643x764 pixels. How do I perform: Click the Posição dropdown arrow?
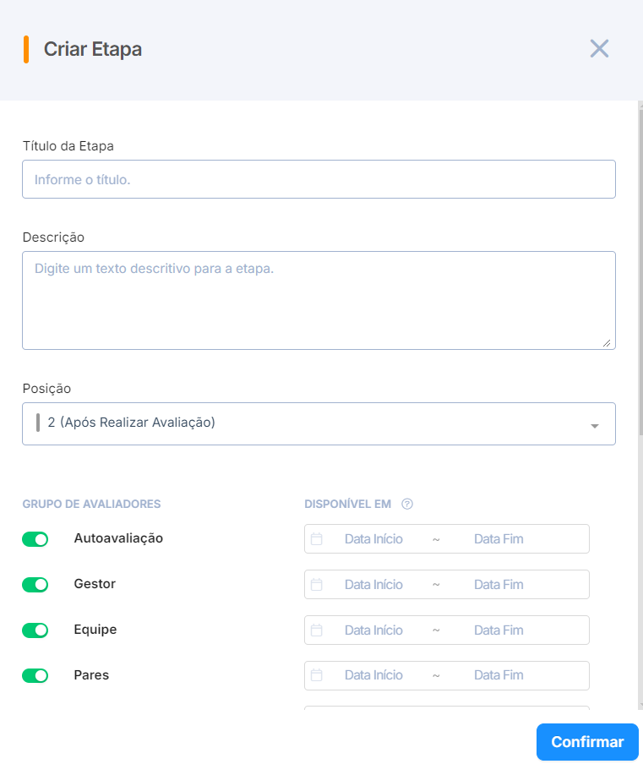pyautogui.click(x=595, y=426)
